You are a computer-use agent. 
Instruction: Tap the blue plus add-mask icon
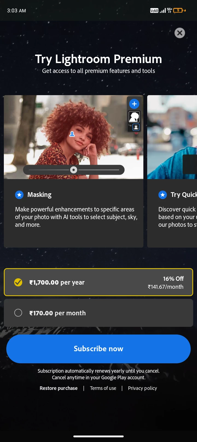[x=134, y=104]
